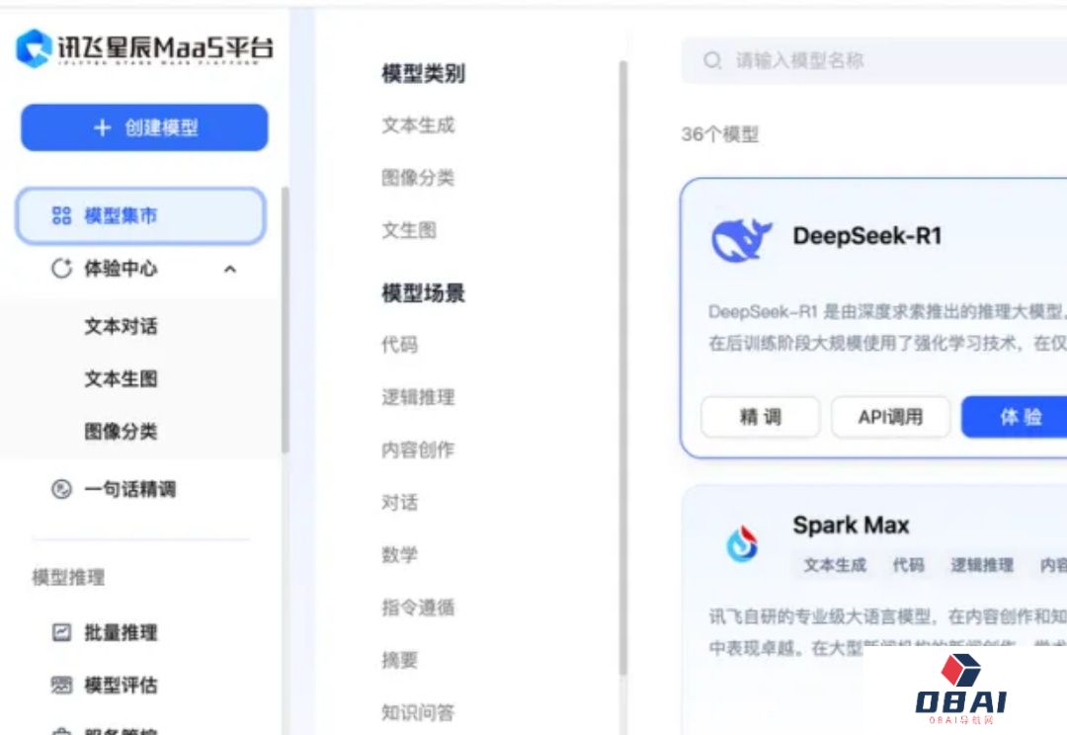Click the 模型场景 heading
1067x735 pixels.
point(423,293)
